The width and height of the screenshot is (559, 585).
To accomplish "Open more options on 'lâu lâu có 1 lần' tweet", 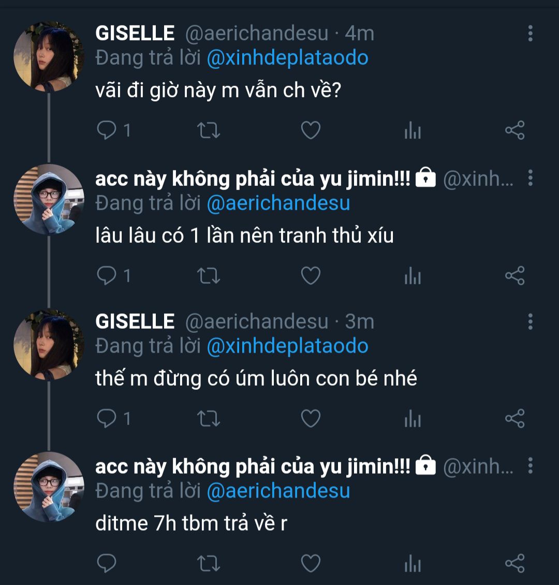I will 530,178.
